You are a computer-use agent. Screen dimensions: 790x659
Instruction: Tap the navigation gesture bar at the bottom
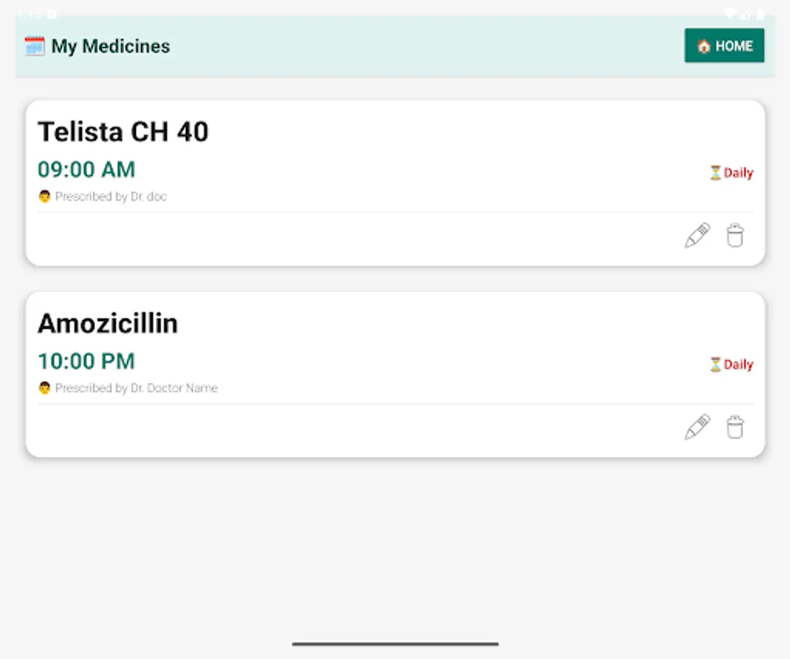click(x=395, y=644)
